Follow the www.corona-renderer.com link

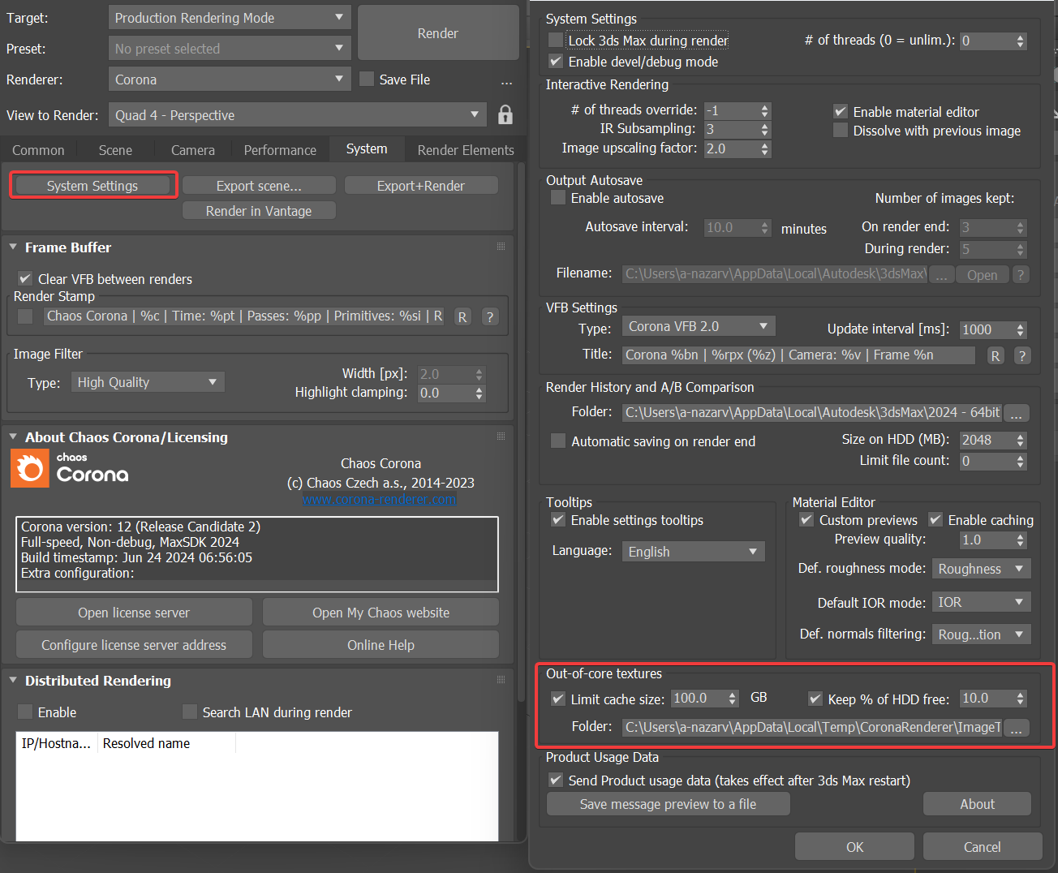click(379, 500)
